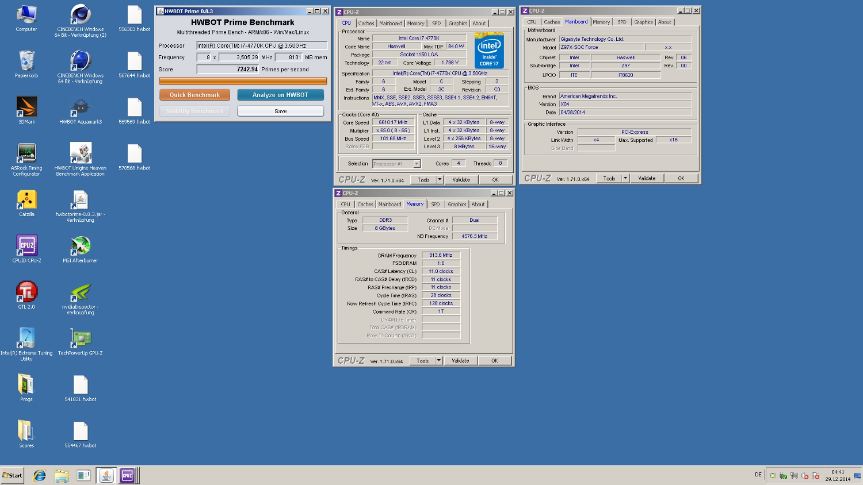This screenshot has height=485, width=863.
Task: Switch to CPU tab in Memory window
Action: coord(345,205)
